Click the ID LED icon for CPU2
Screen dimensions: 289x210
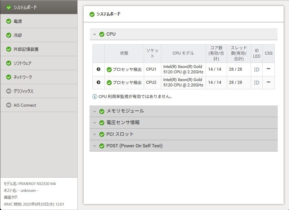coord(256,83)
